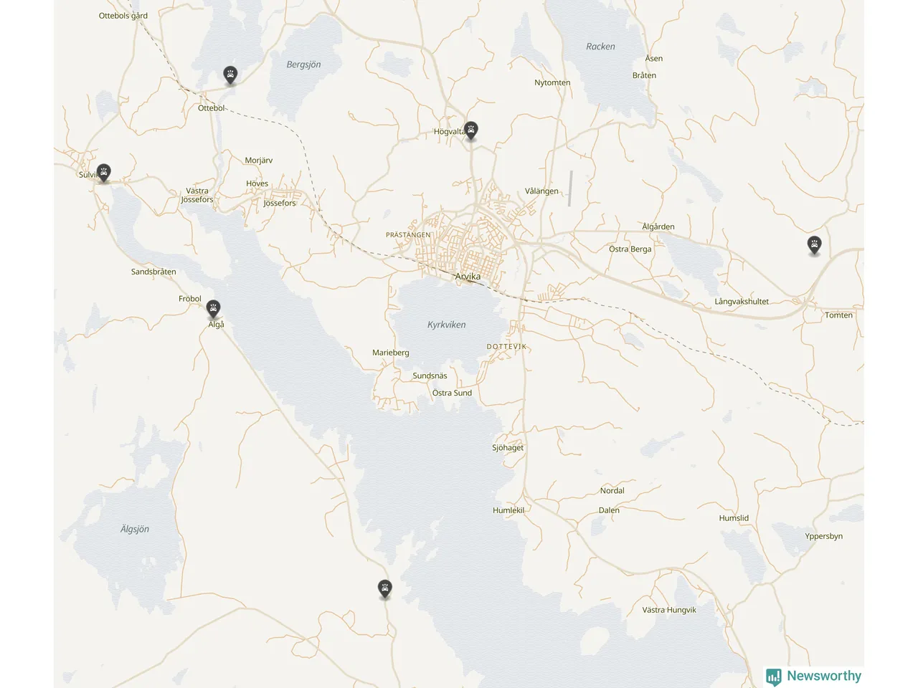The image size is (918, 688).
Task: Click the Arvika town label
Action: click(468, 276)
